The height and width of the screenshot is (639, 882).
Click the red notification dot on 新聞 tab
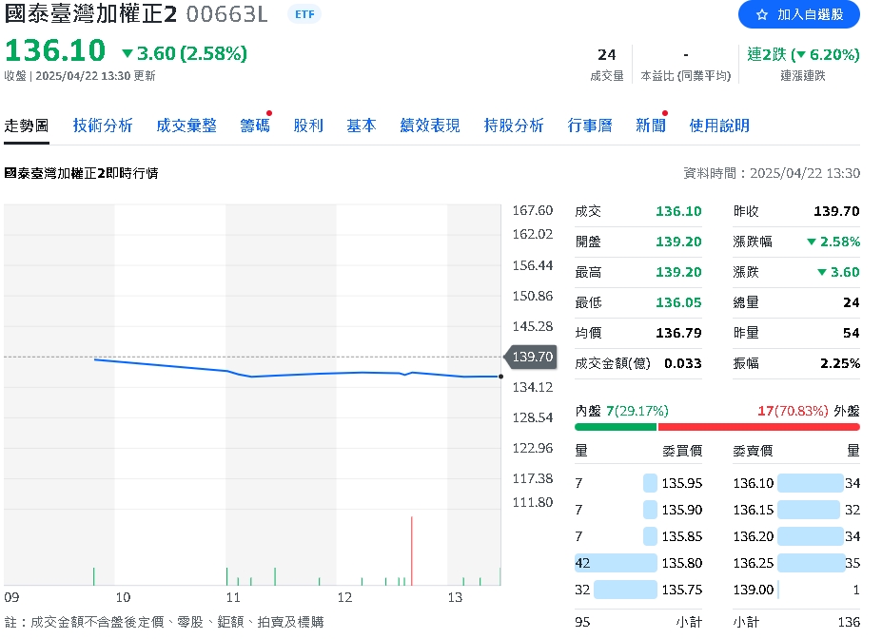click(663, 112)
